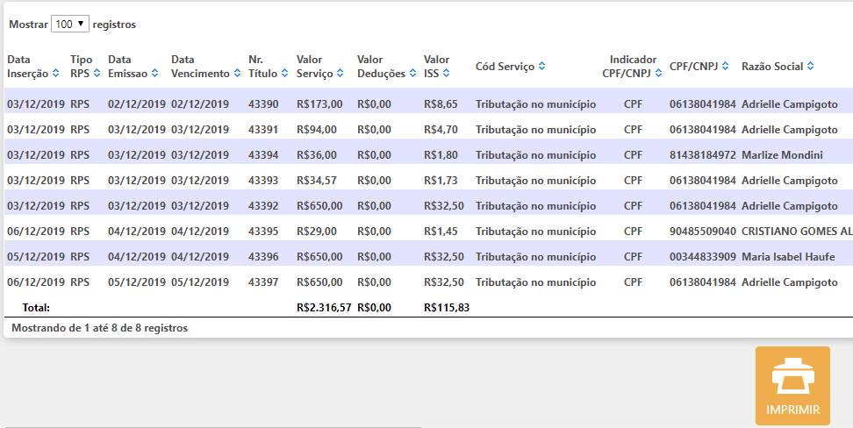Sort by Data Emissao column arrows

[154, 74]
